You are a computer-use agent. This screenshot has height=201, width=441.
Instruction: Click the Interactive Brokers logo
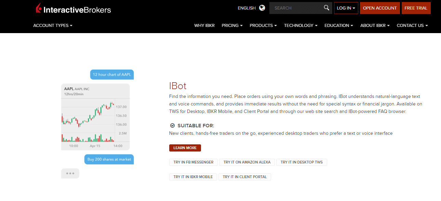73,9
